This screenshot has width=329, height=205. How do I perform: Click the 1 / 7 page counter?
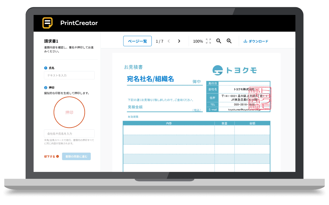pos(159,41)
